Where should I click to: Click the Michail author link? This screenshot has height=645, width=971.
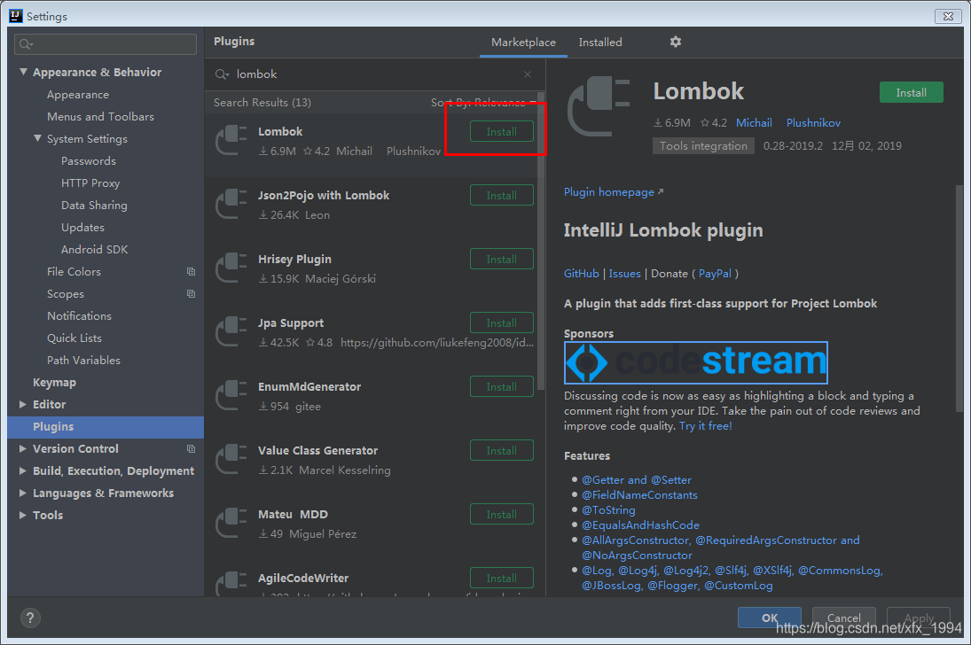(754, 122)
